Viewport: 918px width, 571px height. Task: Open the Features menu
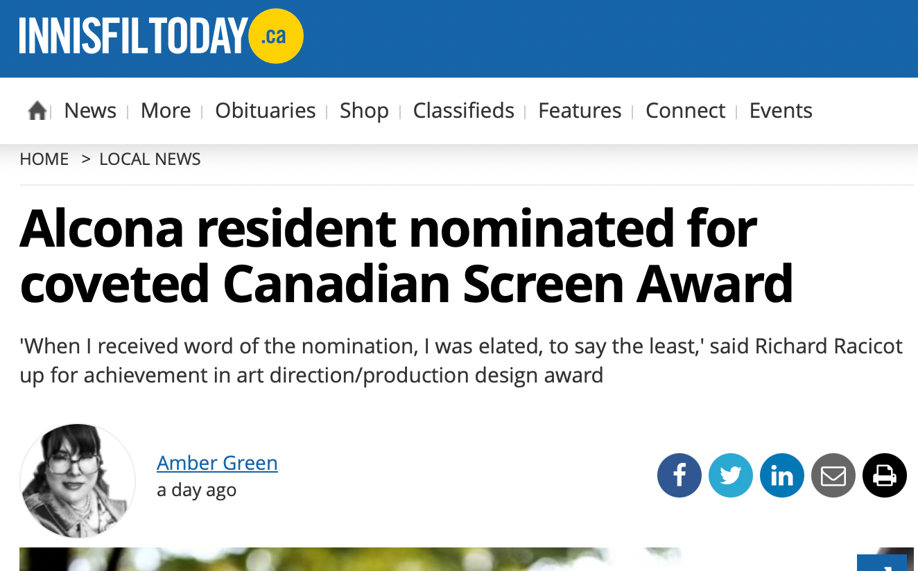click(580, 111)
